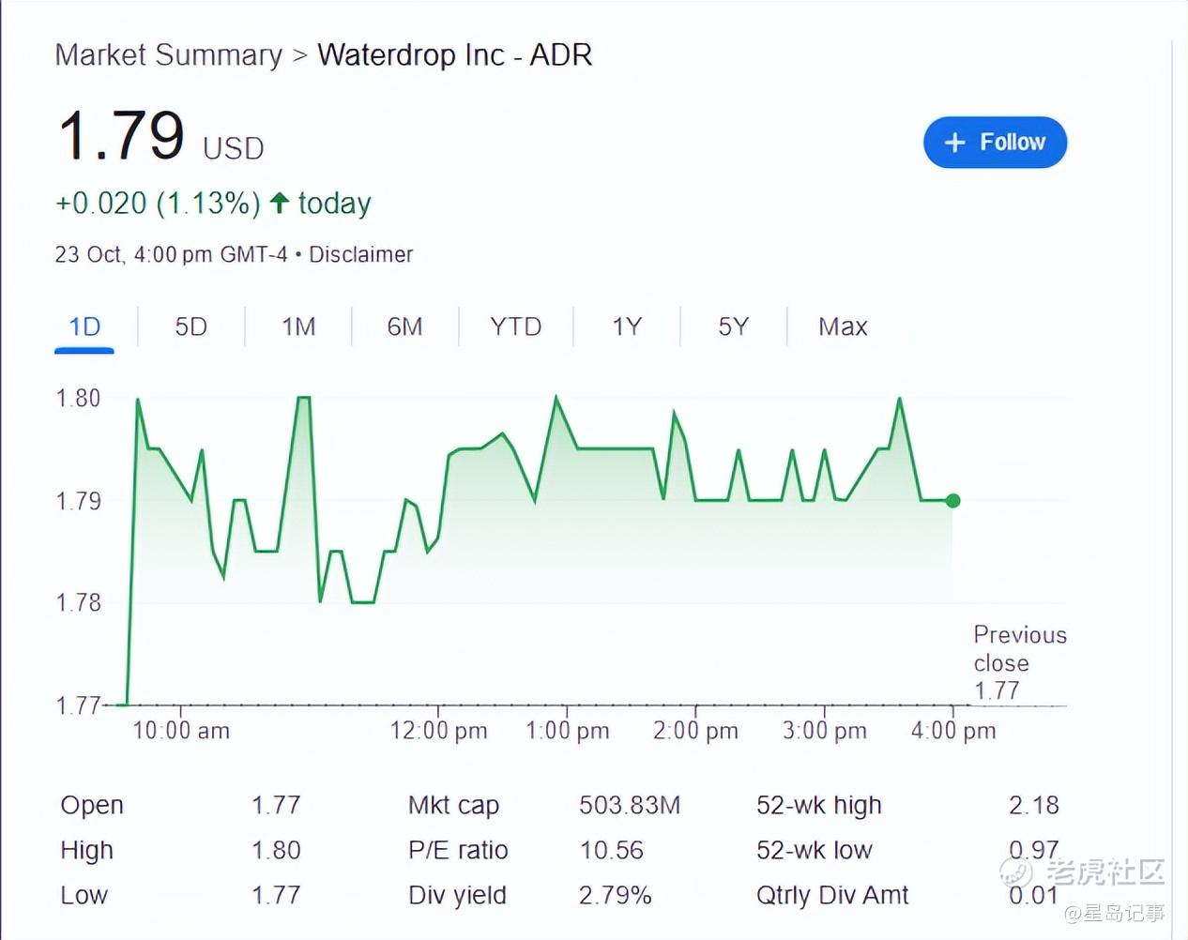The height and width of the screenshot is (940, 1188).
Task: Click the green up arrow icon
Action: 279,202
